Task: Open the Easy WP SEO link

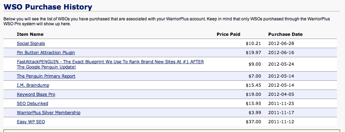Action: coord(31,121)
